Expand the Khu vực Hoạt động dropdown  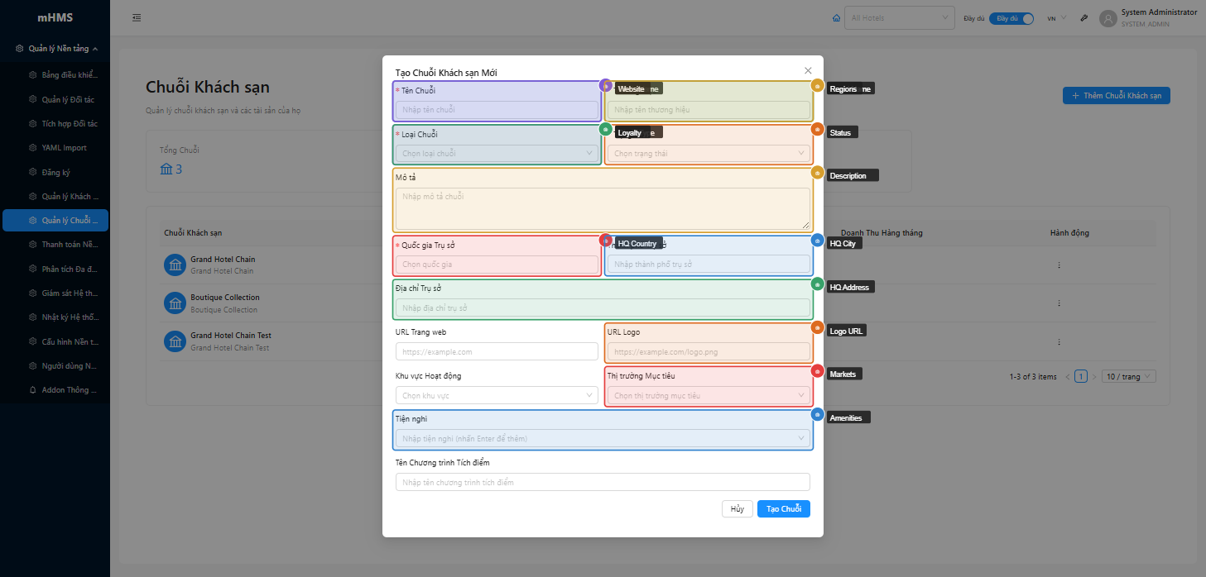tap(497, 395)
